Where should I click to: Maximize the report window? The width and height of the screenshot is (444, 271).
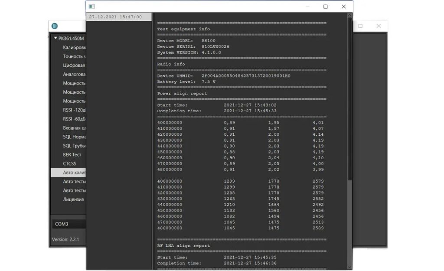[x=326, y=7]
